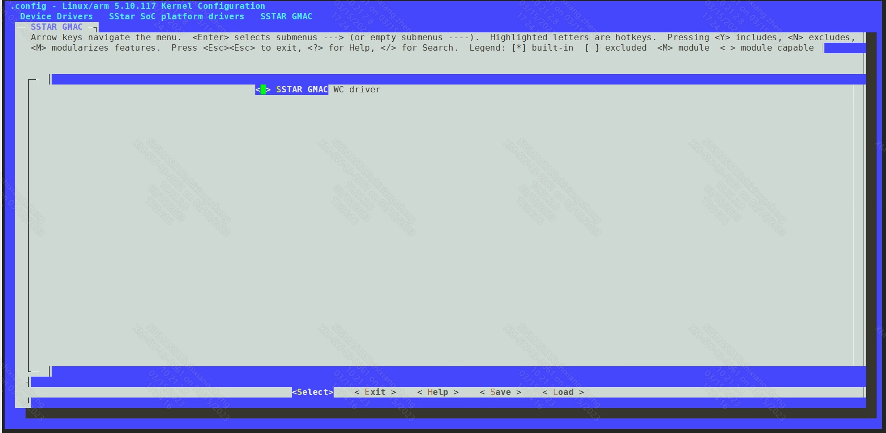Click the Exit button
This screenshot has height=433, width=886.
375,392
